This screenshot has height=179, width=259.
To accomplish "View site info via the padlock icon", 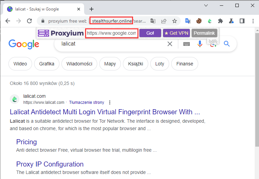I will [43, 21].
